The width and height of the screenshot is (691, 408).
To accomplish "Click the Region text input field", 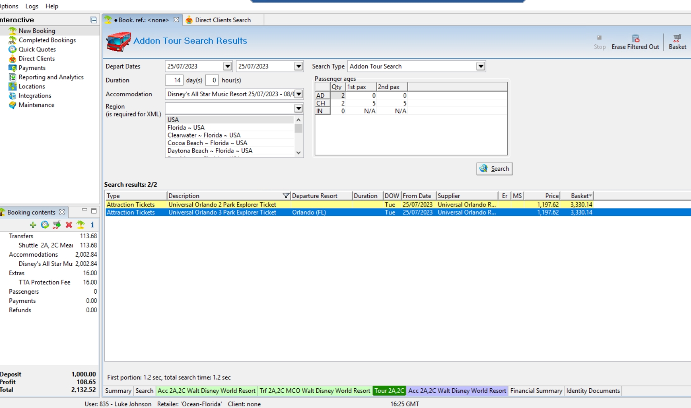I will pyautogui.click(x=230, y=108).
